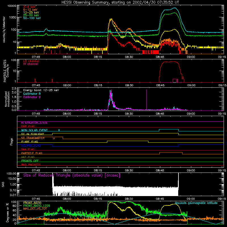The height and width of the screenshot is (227, 227).
Task: Click the 08:30 tick label under top plot
Action: click(129, 57)
